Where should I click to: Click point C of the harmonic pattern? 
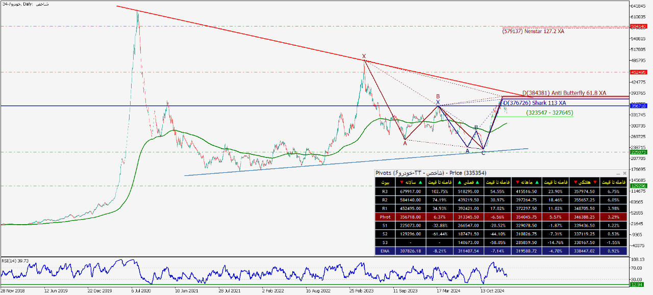483,153
